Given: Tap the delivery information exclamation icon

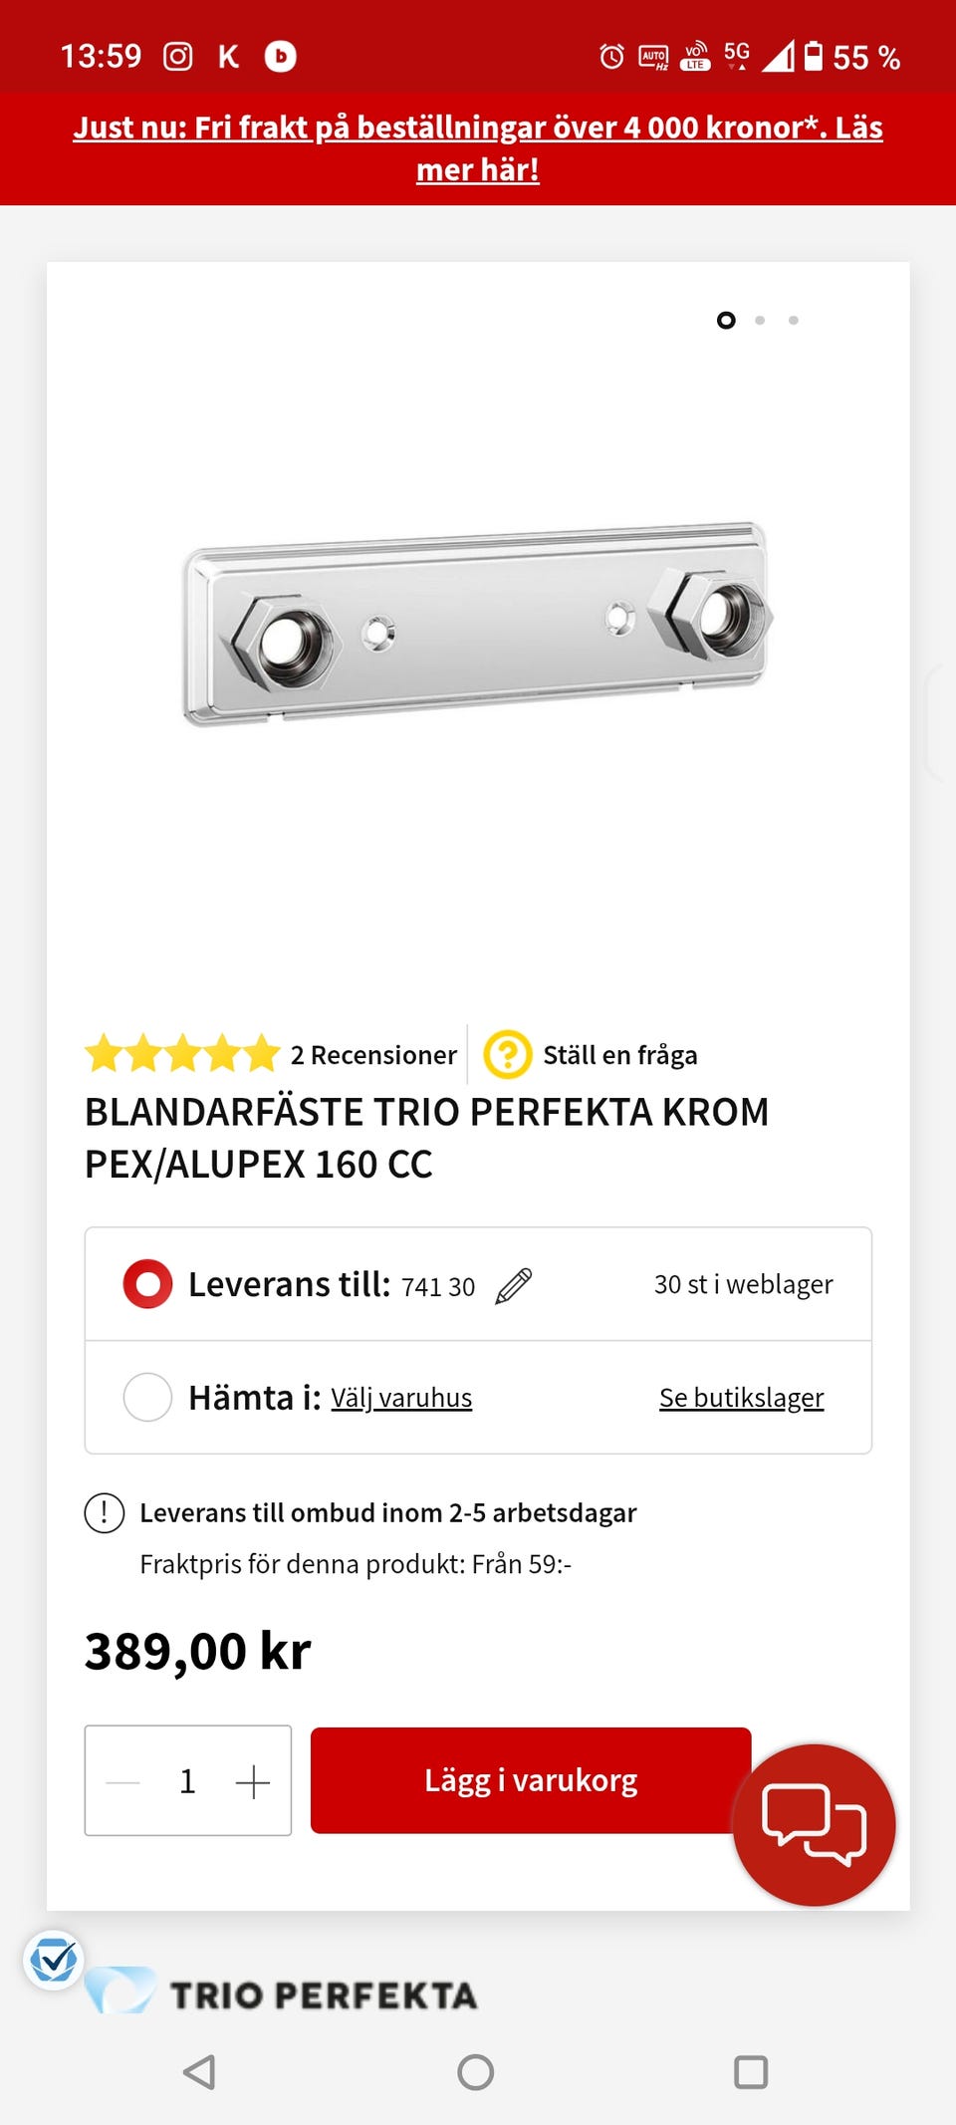Looking at the screenshot, I should pyautogui.click(x=105, y=1512).
